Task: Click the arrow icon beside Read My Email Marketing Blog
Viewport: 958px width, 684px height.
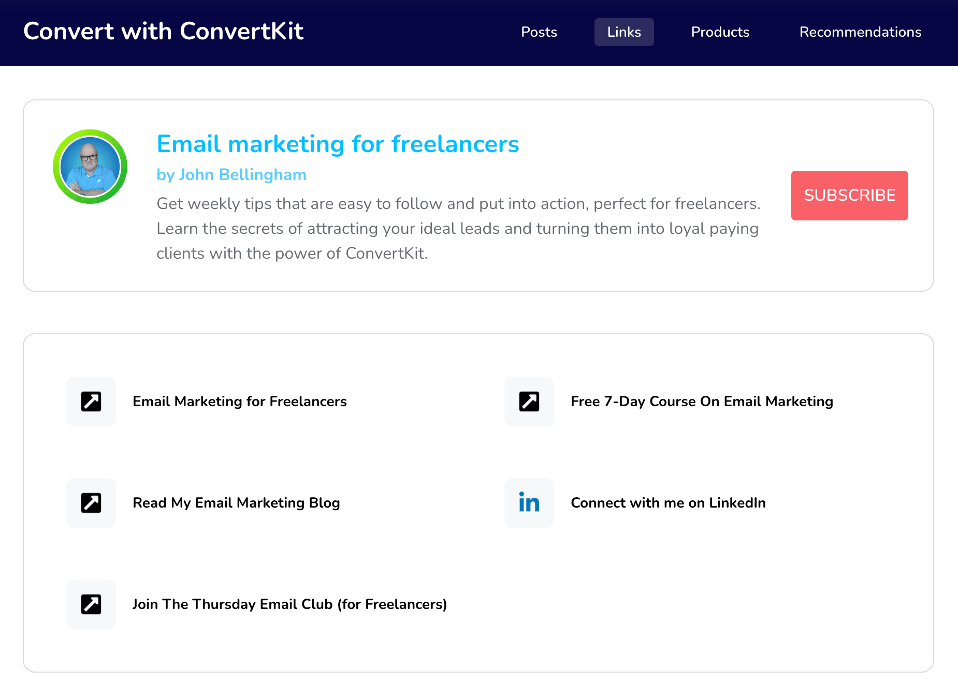Action: pyautogui.click(x=91, y=503)
